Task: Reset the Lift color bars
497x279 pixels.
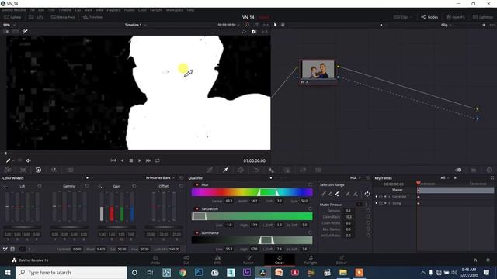Action: coord(40,186)
